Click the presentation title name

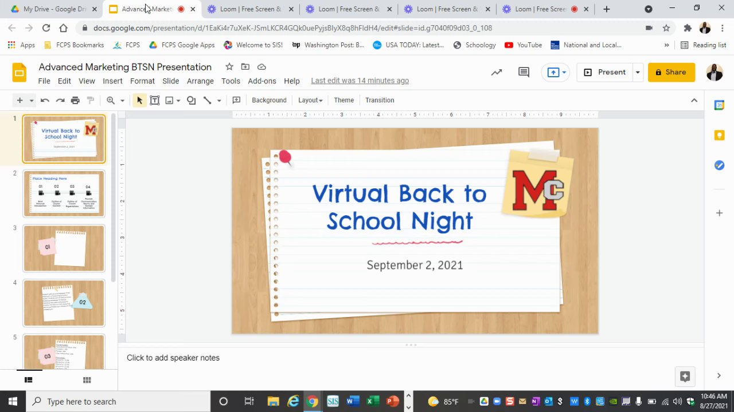click(125, 67)
